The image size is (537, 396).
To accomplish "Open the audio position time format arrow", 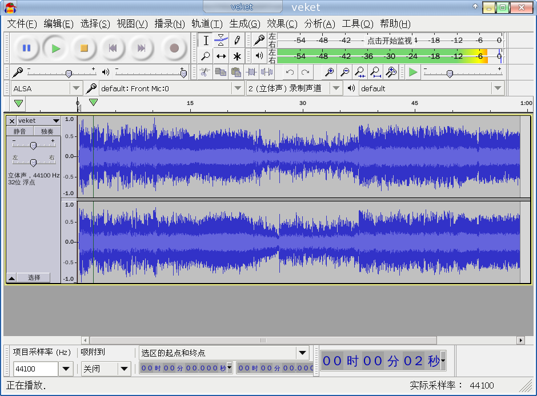I will [443, 361].
